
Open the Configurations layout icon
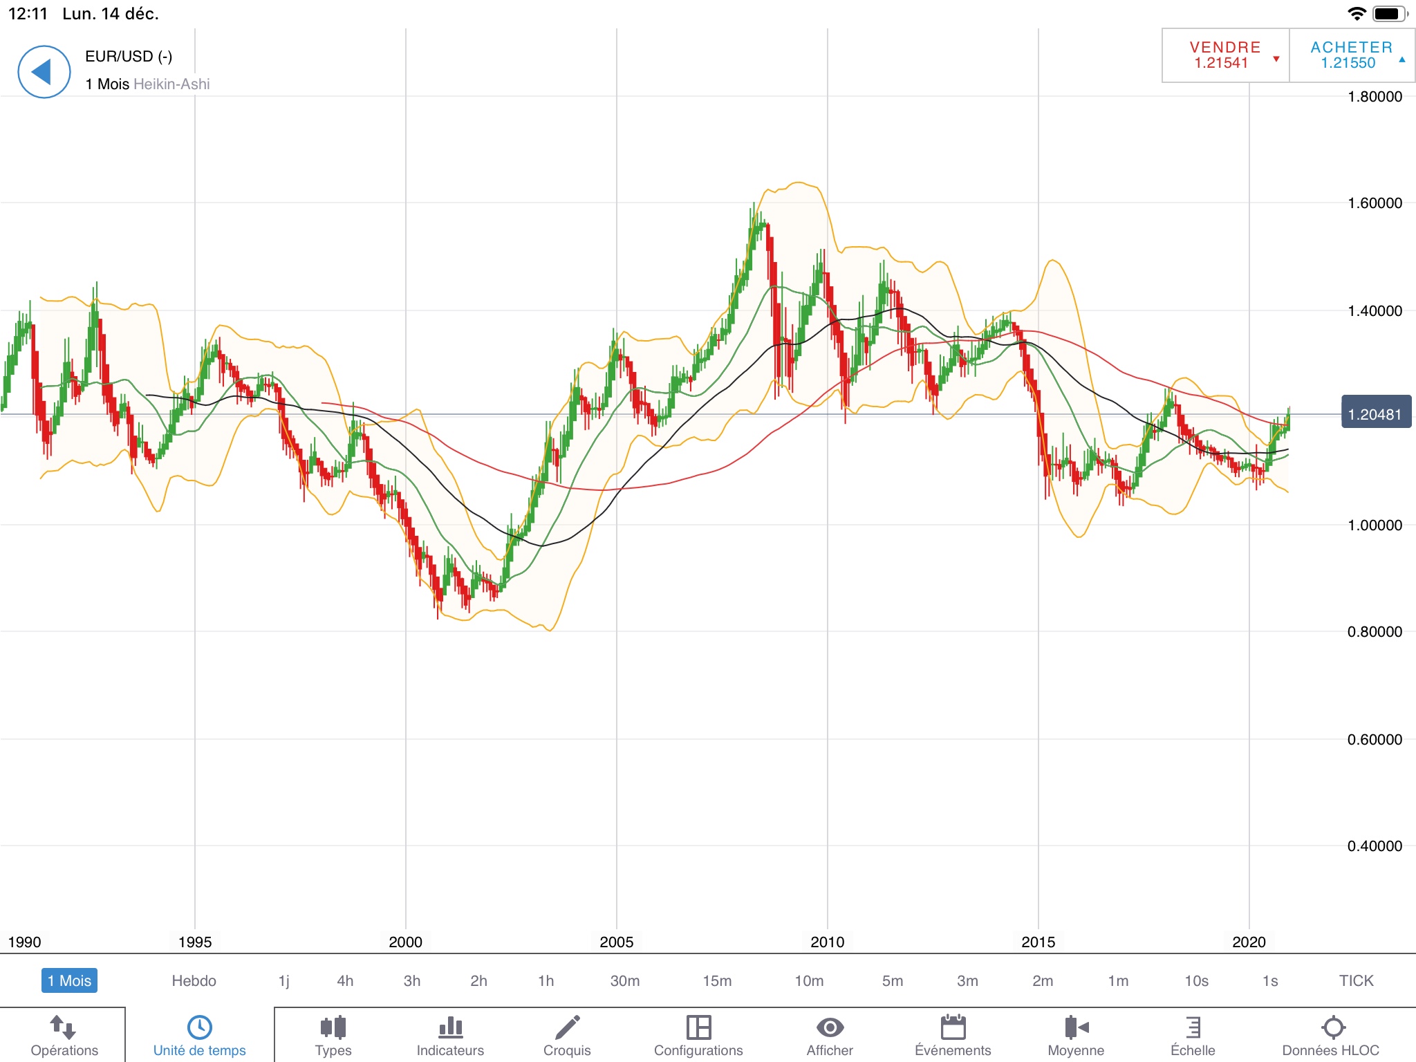tap(698, 1027)
